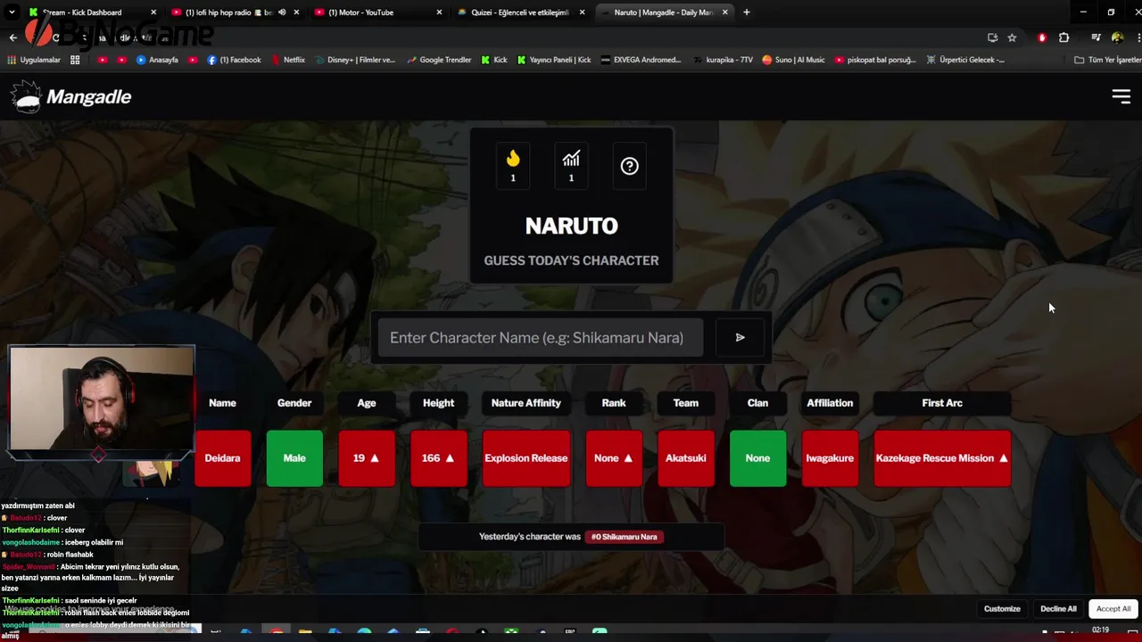Open the Yayıncı Paneli Kick bookmark

554,60
